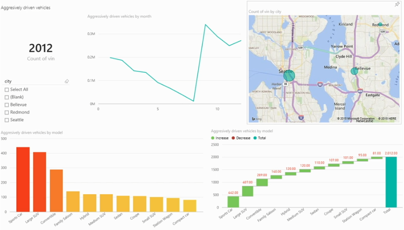Click the Convertible bar in column chart

[x=56, y=191]
